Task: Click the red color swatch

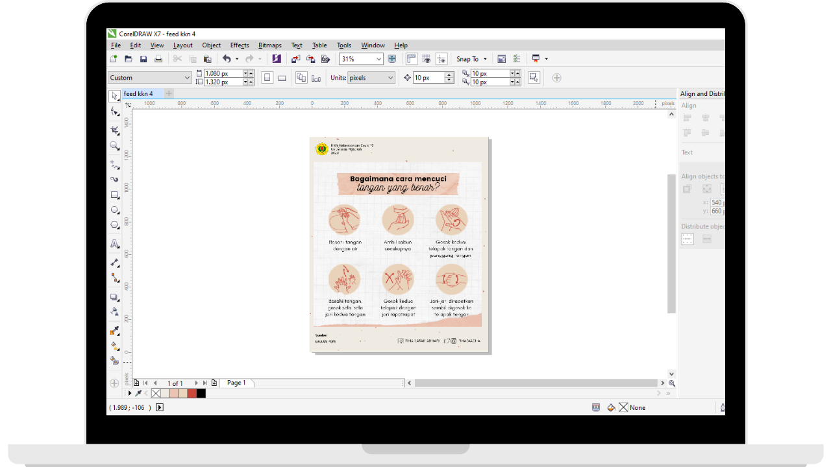Action: 192,393
